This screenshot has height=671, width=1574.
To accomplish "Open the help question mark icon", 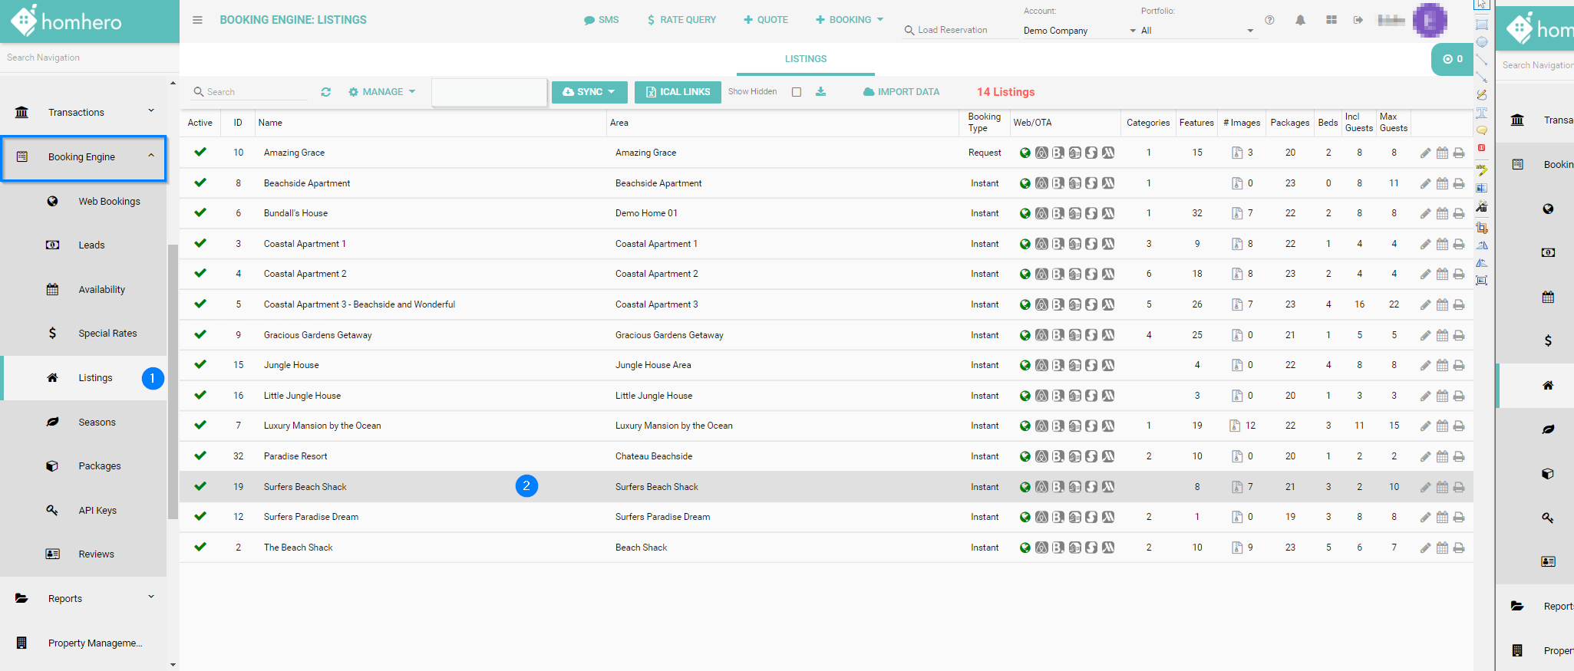I will click(1269, 20).
